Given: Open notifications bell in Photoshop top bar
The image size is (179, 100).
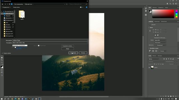Looking at the screenshot, I should [x=167, y=4].
